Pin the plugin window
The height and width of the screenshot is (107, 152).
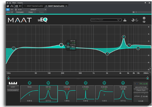145,3
